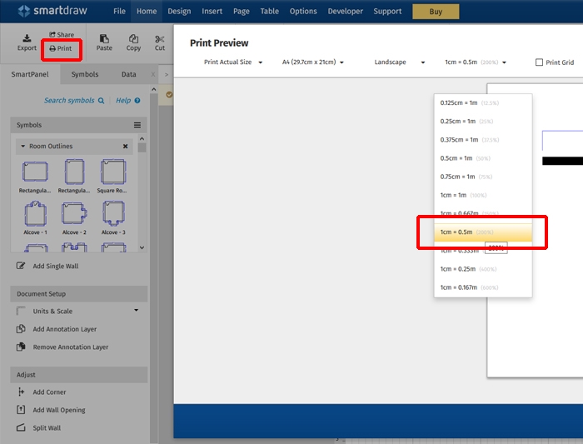The image size is (583, 444).
Task: Open the File menu
Action: (x=119, y=11)
